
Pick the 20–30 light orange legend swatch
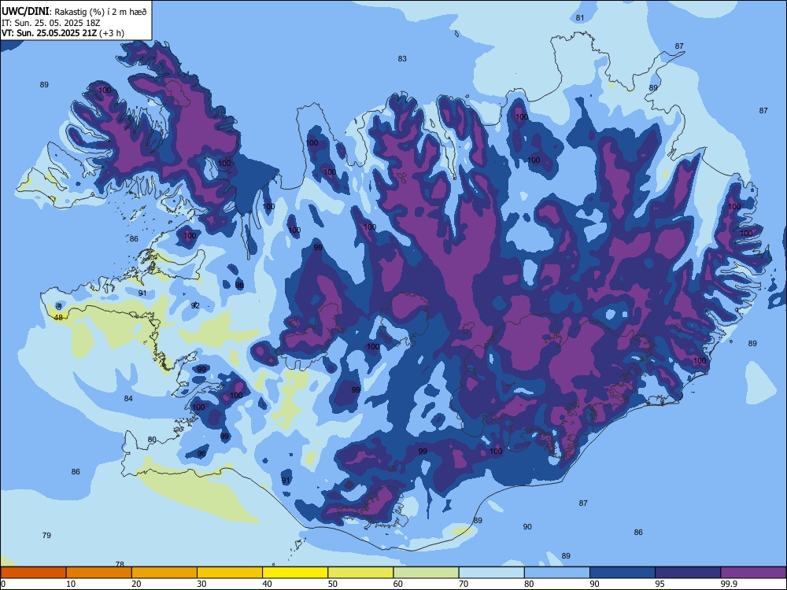click(x=164, y=573)
